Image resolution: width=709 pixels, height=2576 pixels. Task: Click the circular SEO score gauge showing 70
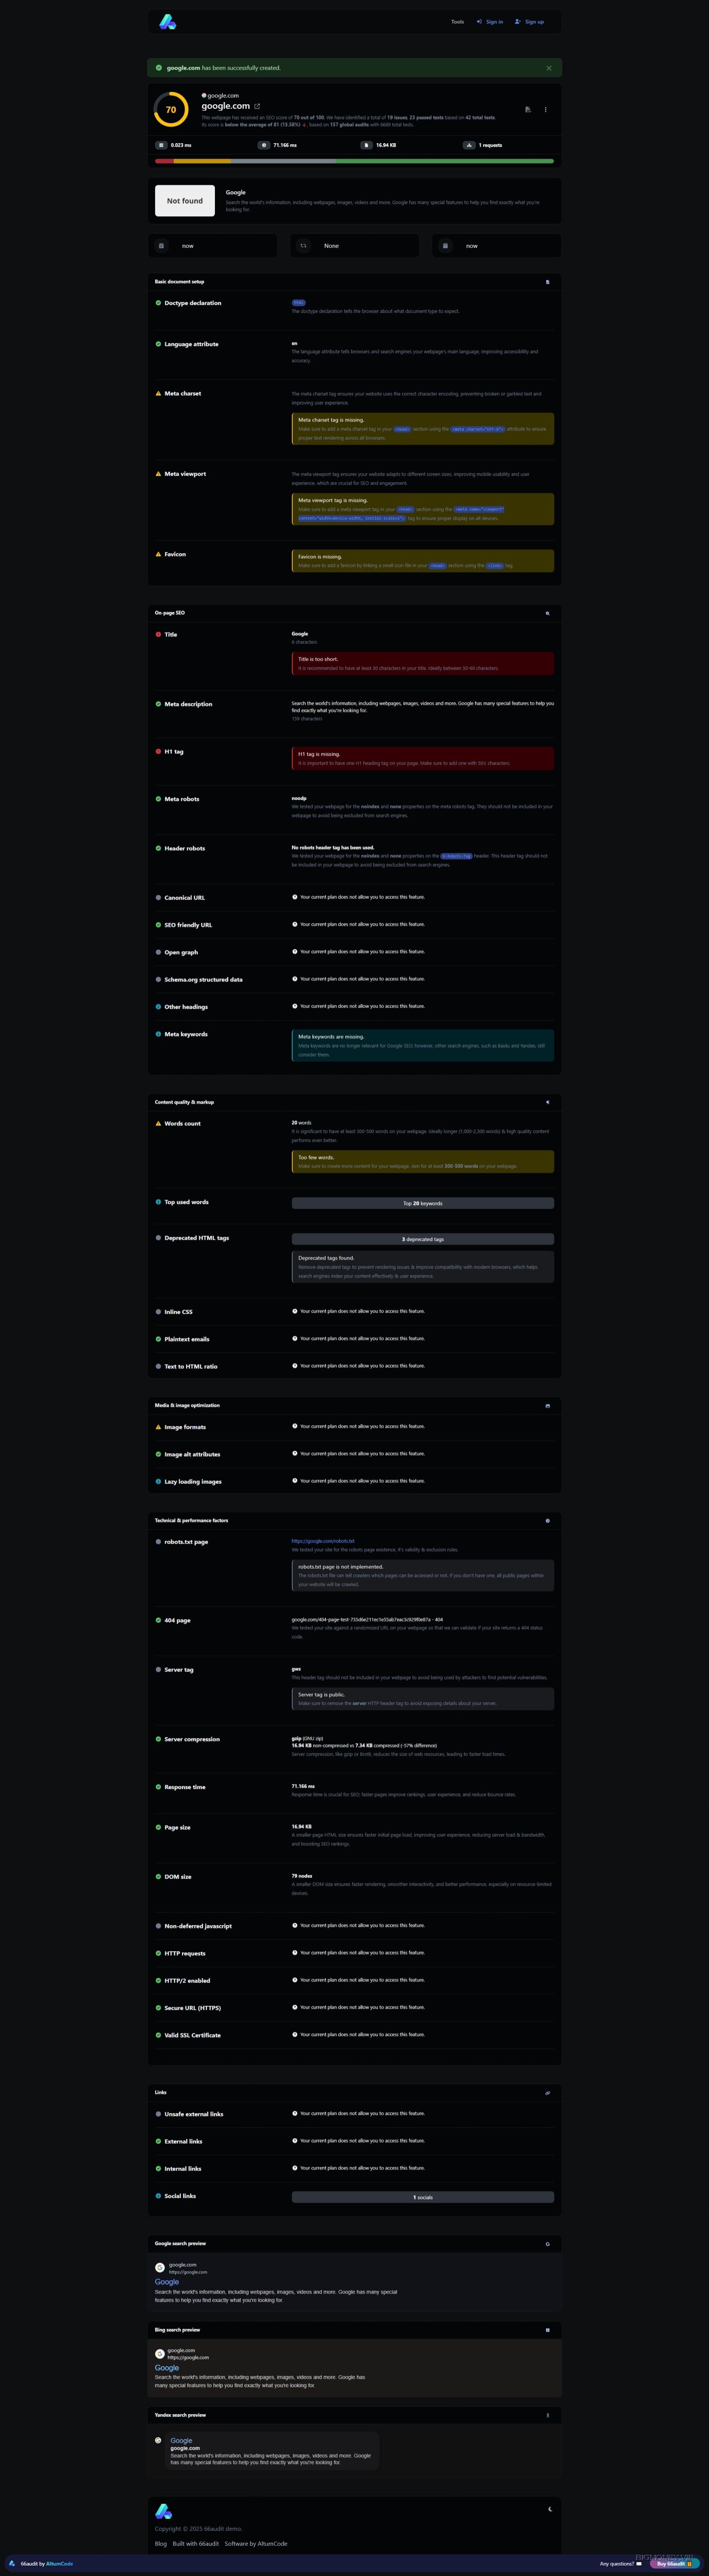coord(171,110)
